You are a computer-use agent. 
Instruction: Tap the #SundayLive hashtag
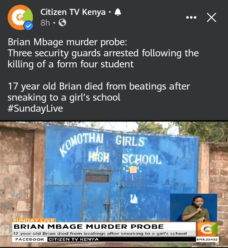click(35, 108)
